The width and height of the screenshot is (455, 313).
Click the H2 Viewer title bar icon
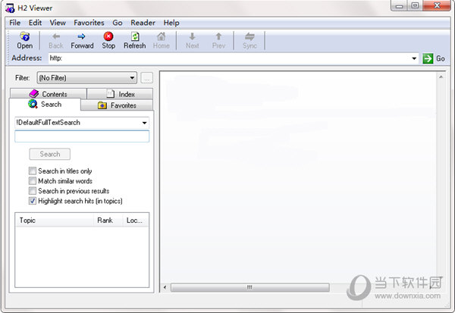point(10,8)
